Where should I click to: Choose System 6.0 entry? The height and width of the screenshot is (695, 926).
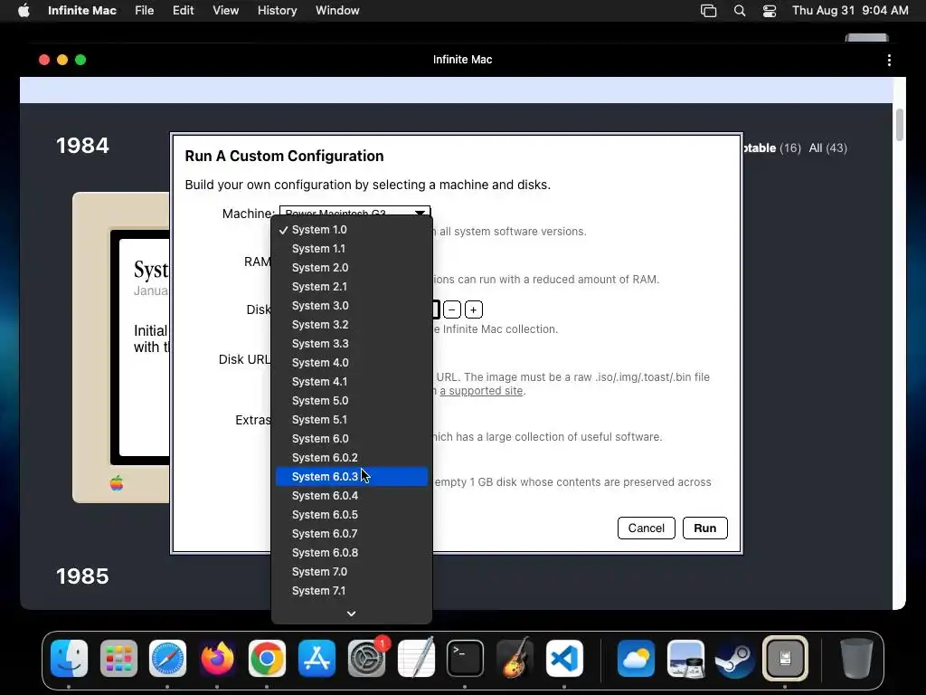[352, 439]
